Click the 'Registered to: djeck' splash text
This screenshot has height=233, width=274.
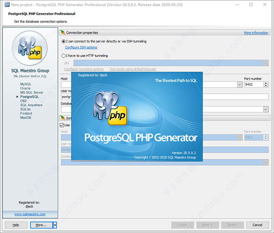click(x=93, y=75)
